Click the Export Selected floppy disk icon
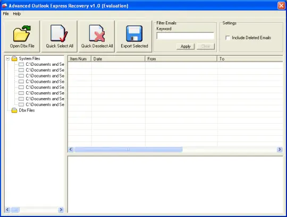The image size is (287, 217). pyautogui.click(x=134, y=33)
